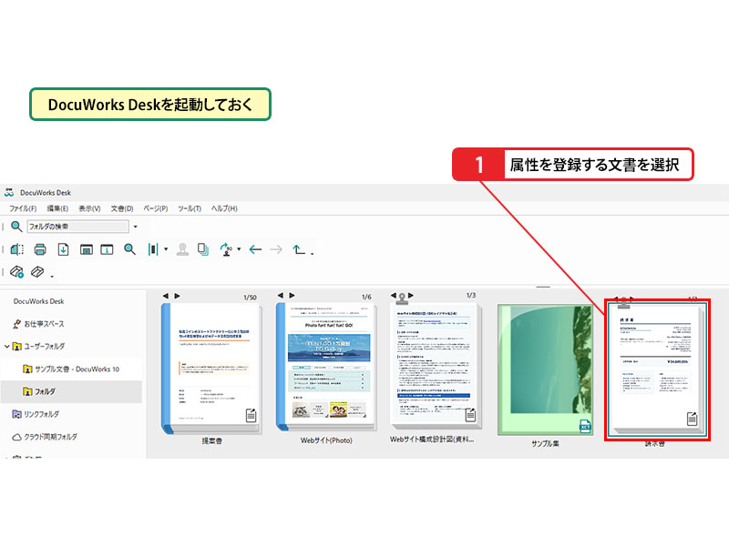Click the 提案書 file name label
This screenshot has height=546, width=729.
(x=212, y=440)
